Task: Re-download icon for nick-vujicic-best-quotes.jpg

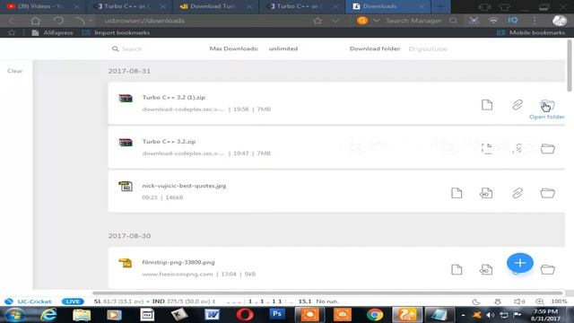Action: [486, 193]
